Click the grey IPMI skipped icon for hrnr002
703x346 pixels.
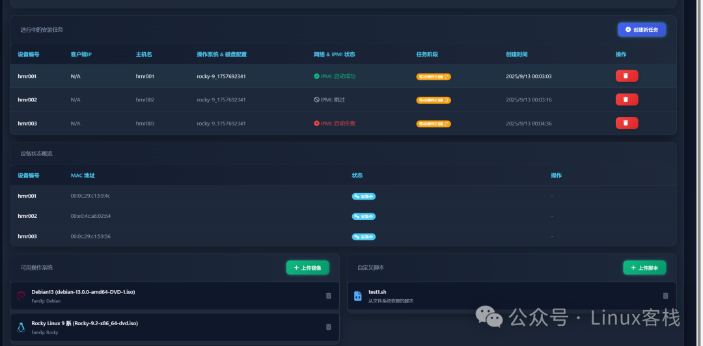tap(316, 100)
